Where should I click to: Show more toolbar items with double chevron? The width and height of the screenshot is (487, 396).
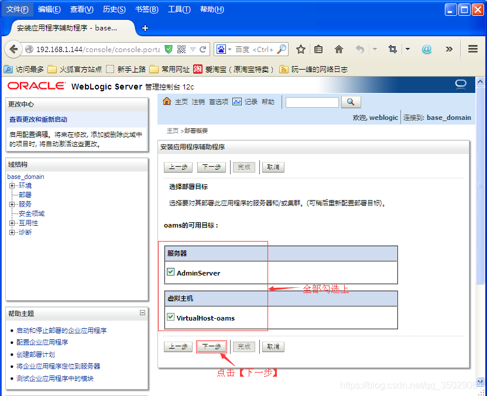tap(449, 49)
